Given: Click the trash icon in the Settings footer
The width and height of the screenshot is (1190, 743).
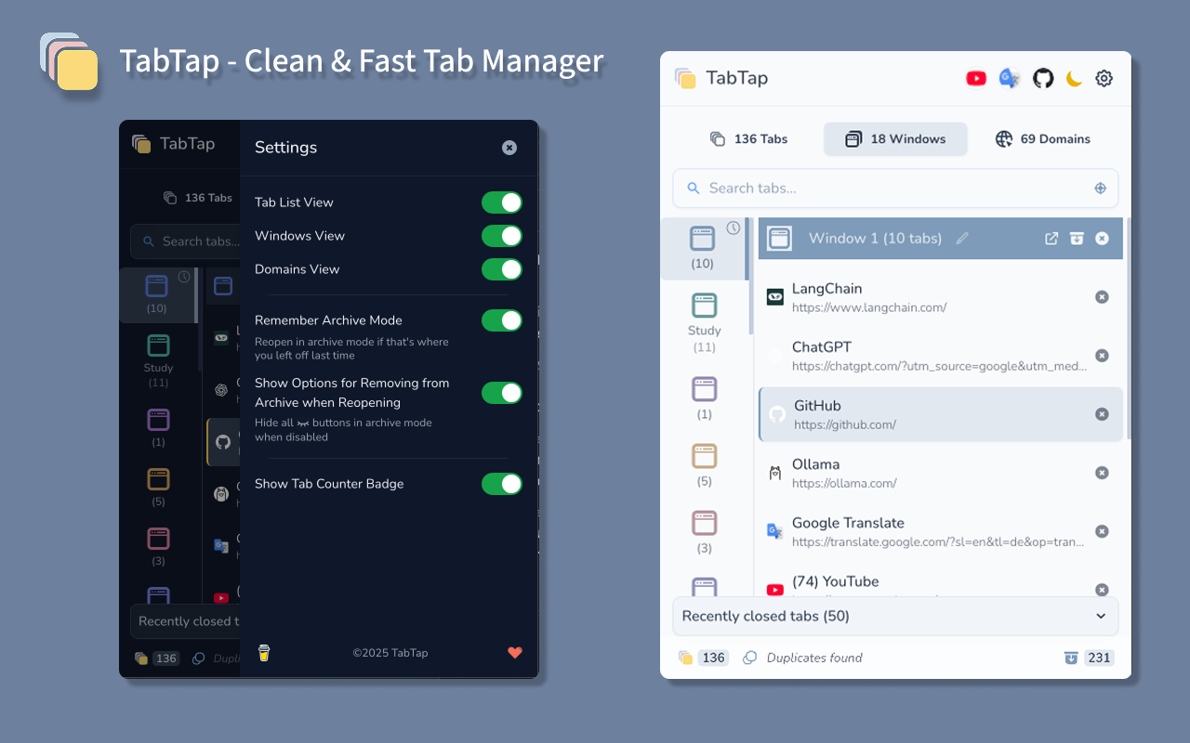Looking at the screenshot, I should click(264, 653).
